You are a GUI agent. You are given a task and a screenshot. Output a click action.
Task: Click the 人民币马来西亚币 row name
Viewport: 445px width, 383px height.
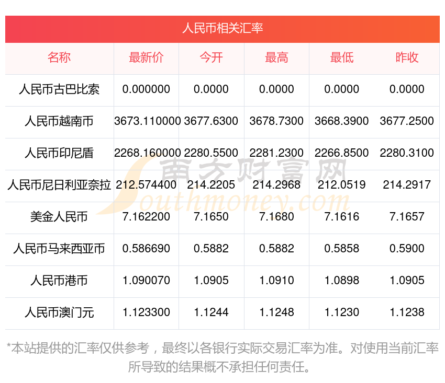(x=59, y=249)
